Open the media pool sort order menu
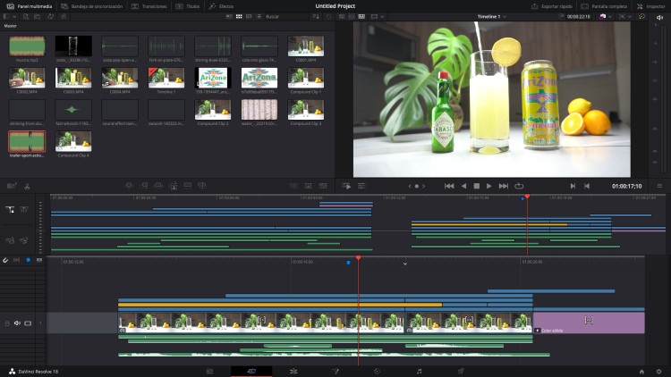Viewport: 671px width, 377px height. click(316, 16)
